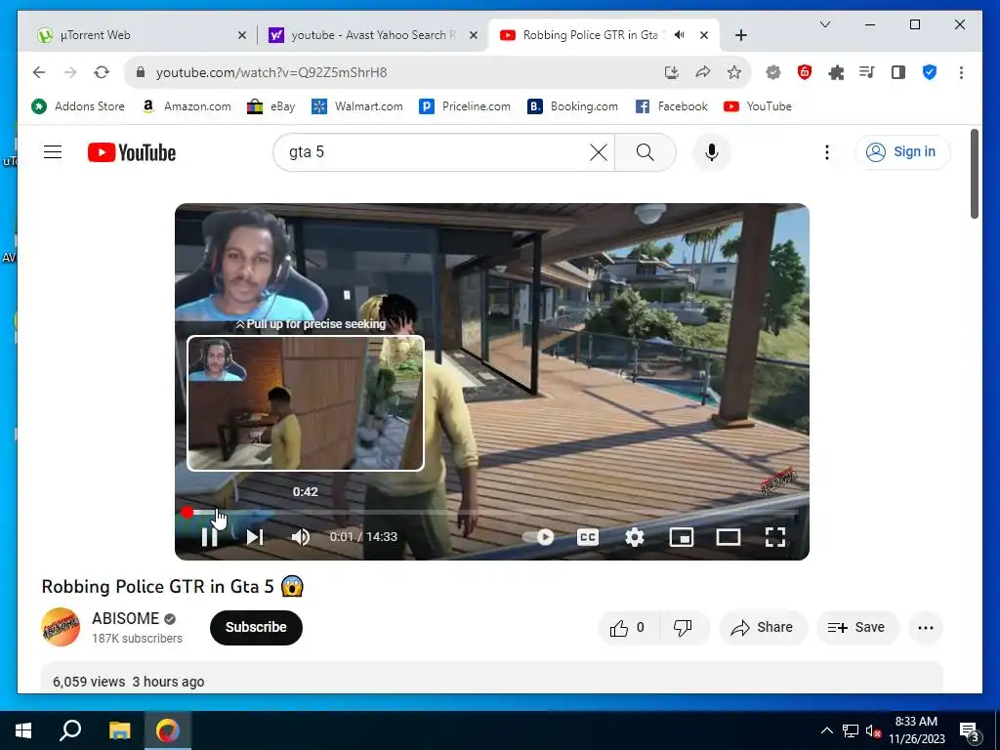1000x750 pixels.
Task: Mute the video player volume
Action: click(x=301, y=537)
